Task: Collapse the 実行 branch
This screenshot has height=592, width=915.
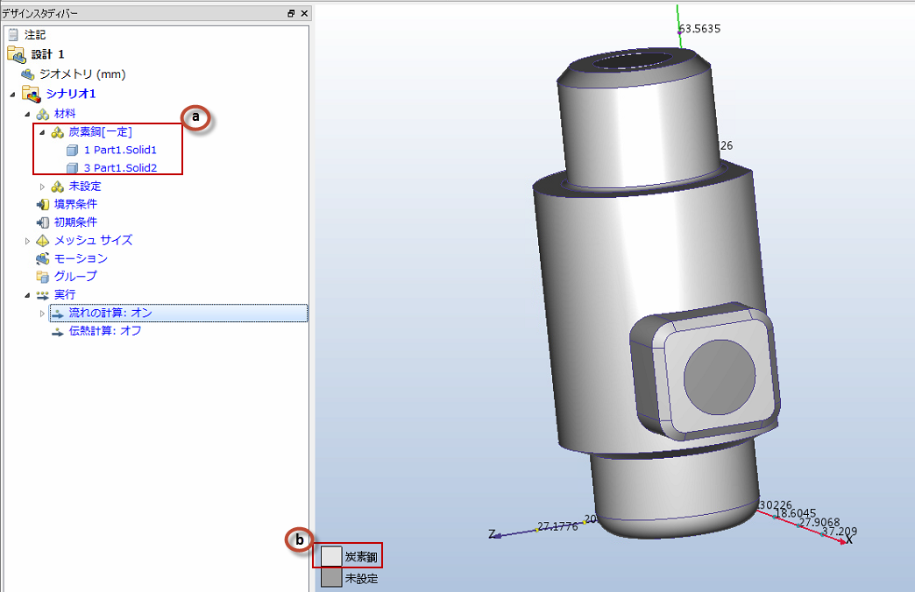Action: coord(27,296)
